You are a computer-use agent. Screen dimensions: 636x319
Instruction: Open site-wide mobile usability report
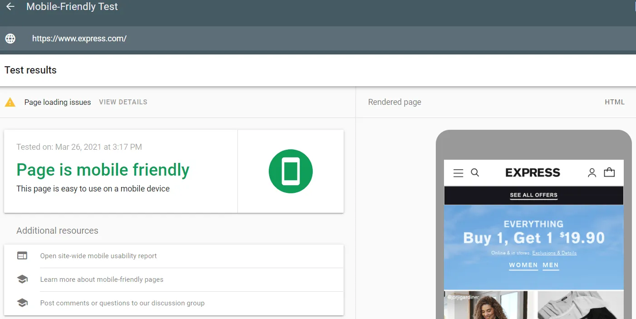pos(99,256)
